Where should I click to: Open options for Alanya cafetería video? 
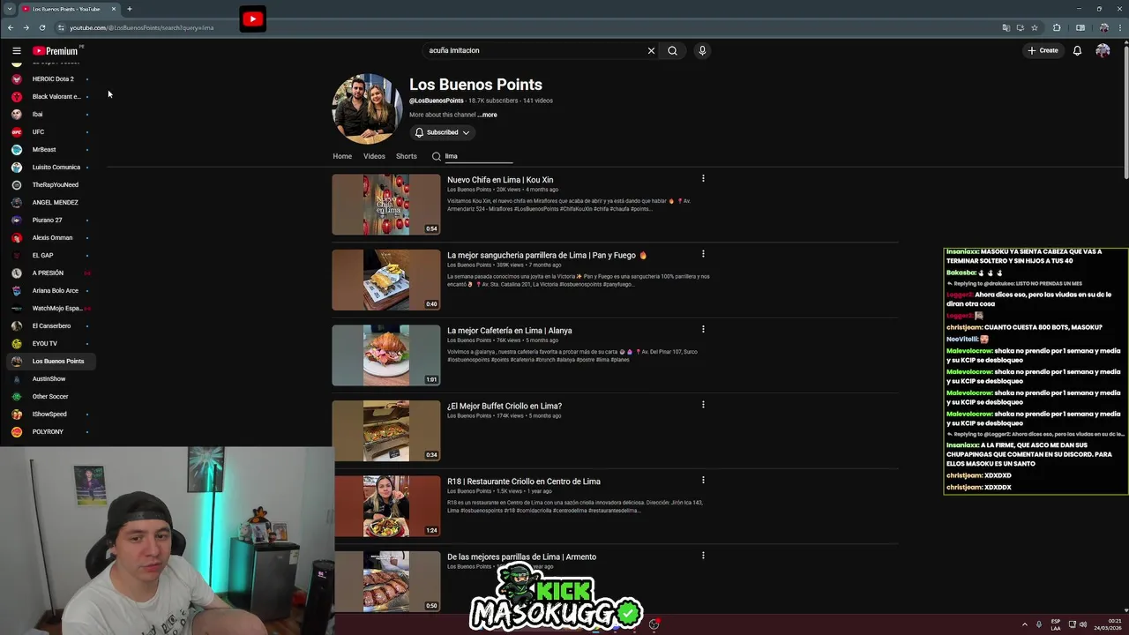pos(703,329)
